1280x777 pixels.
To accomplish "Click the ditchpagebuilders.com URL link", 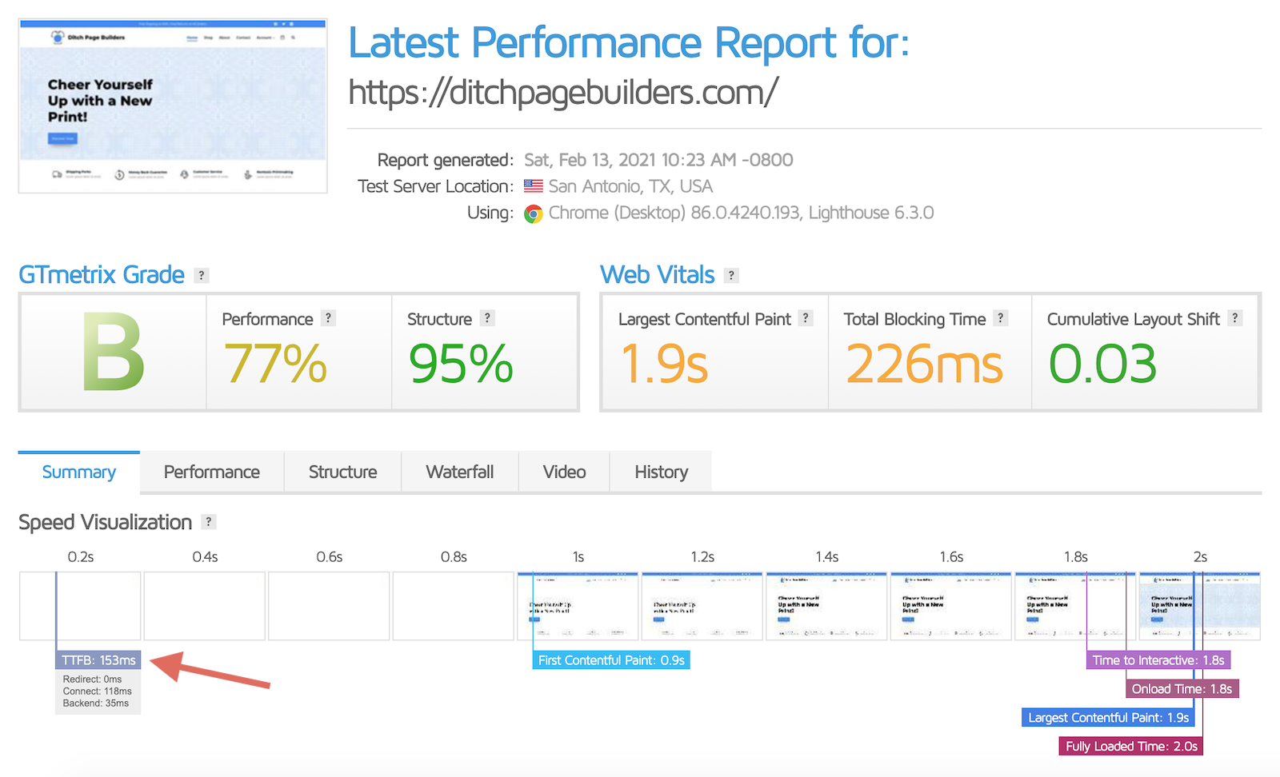I will (x=562, y=93).
